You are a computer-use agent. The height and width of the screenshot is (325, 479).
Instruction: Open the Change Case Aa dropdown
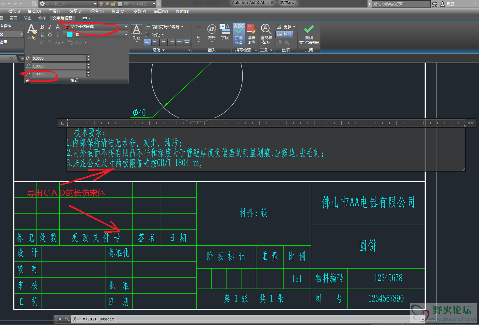click(x=59, y=42)
